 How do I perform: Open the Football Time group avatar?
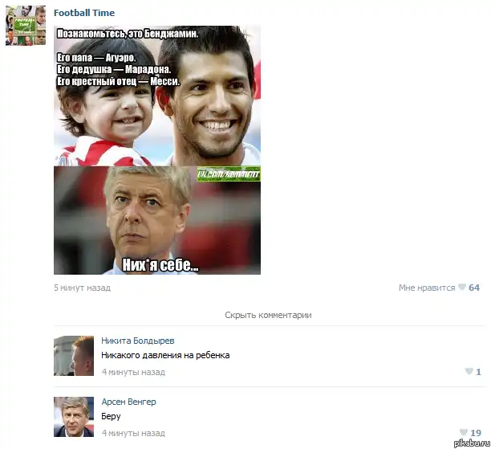coord(26,26)
